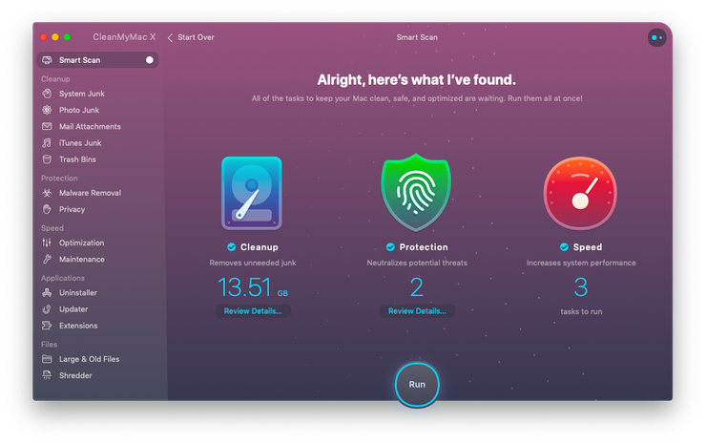Review Details for Cleanup 13.51 GB
The image size is (706, 444).
pos(253,311)
